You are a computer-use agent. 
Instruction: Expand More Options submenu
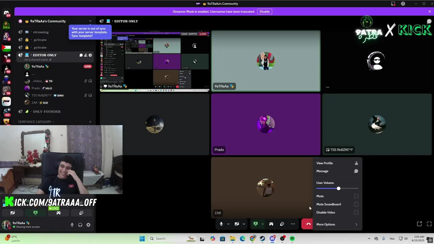click(x=337, y=224)
